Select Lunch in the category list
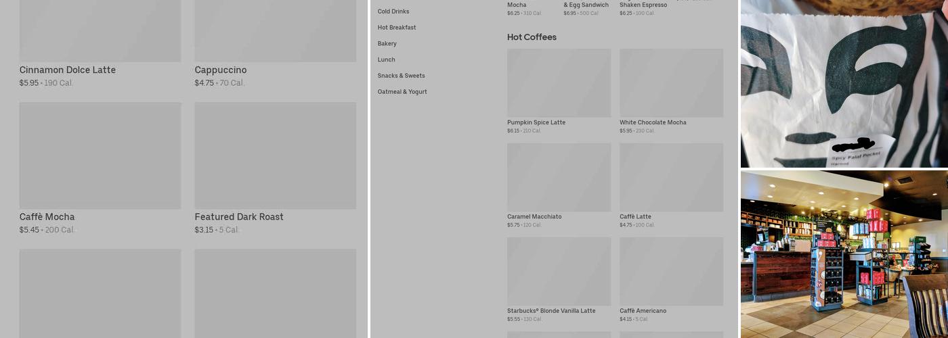The height and width of the screenshot is (338, 948). 387,59
